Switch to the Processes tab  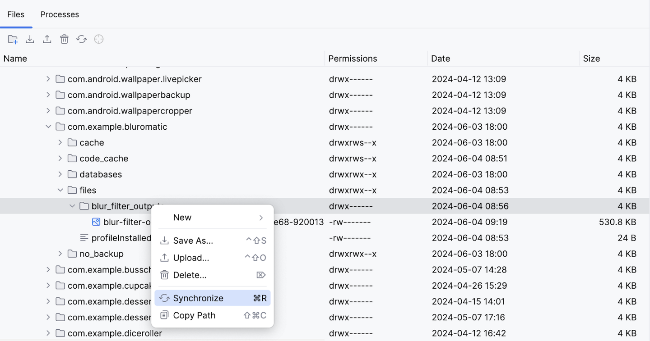point(60,14)
